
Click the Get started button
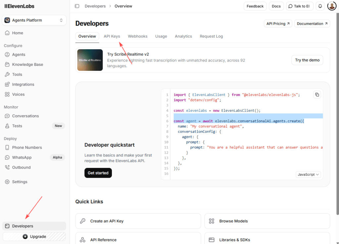(98, 173)
